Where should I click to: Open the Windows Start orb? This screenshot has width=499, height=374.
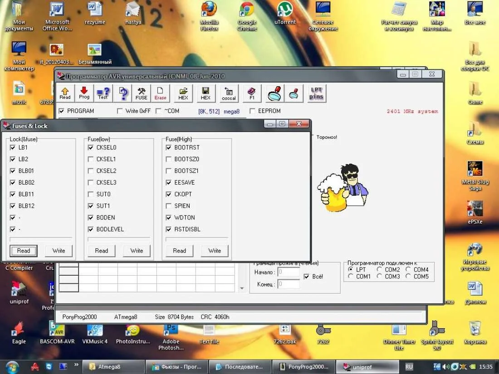[12, 367]
